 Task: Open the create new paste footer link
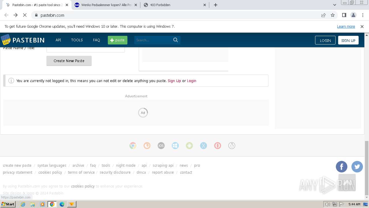click(x=17, y=165)
